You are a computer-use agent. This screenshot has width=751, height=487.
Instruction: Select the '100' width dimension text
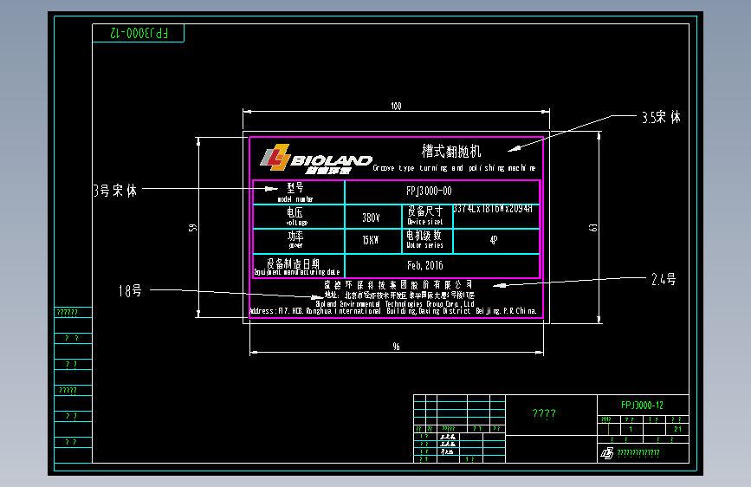396,106
